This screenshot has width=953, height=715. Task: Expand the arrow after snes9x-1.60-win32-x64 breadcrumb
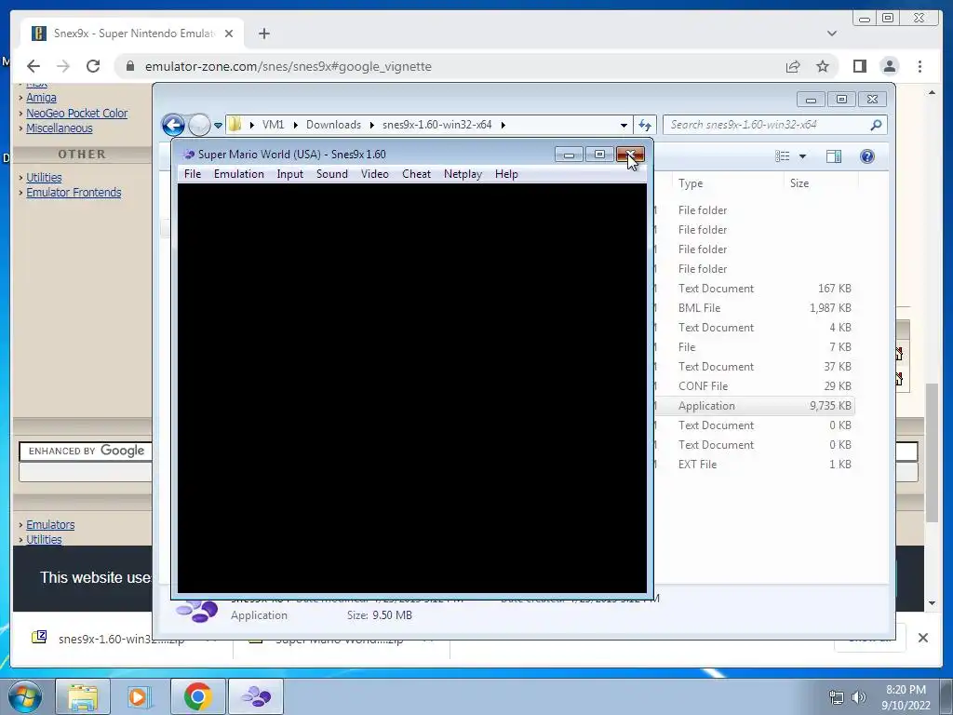coord(503,126)
